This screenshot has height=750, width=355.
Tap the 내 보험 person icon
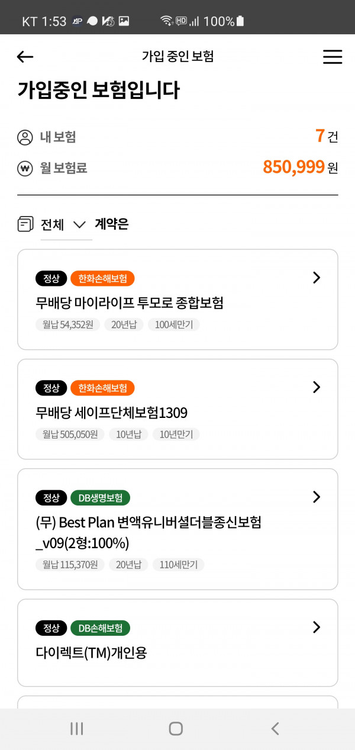tap(25, 137)
